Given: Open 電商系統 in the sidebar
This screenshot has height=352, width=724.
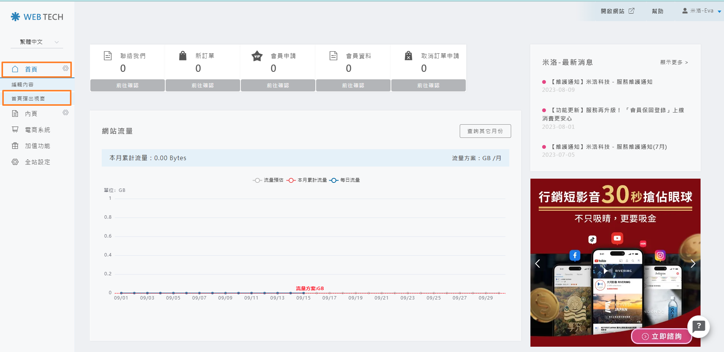Looking at the screenshot, I should click(37, 130).
